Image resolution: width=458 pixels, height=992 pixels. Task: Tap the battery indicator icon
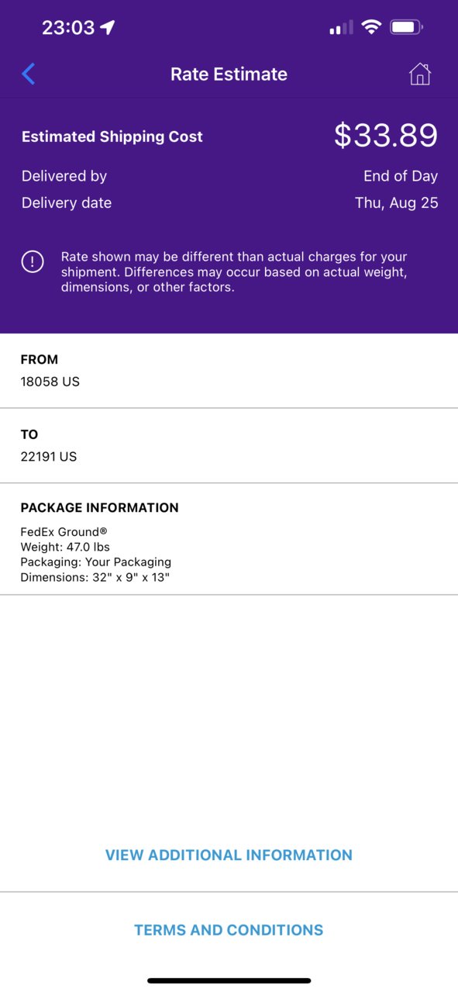406,27
